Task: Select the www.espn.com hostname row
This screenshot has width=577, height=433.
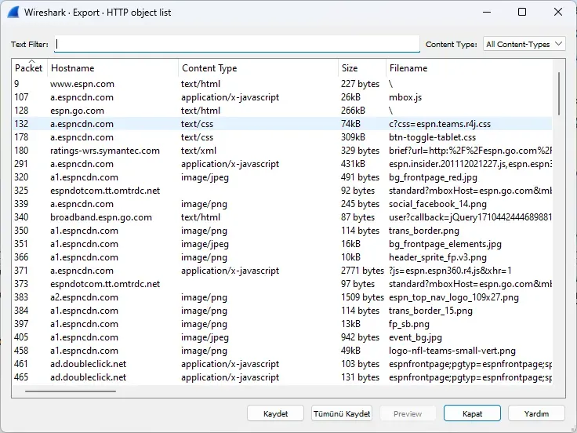Action: pyautogui.click(x=282, y=84)
